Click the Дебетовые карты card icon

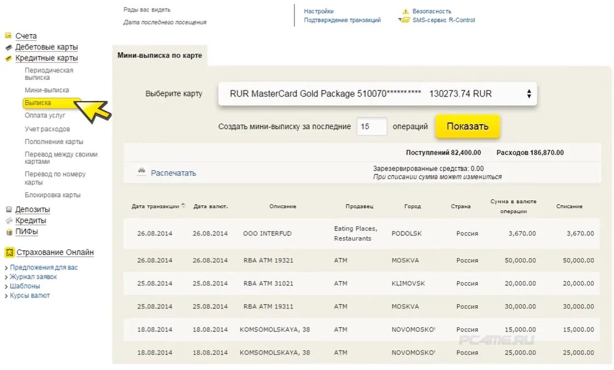[x=8, y=47]
